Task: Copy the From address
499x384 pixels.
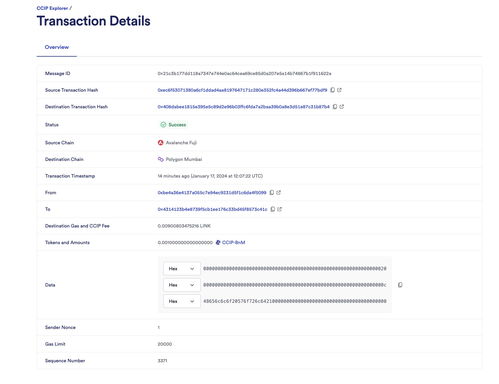Action: (272, 193)
